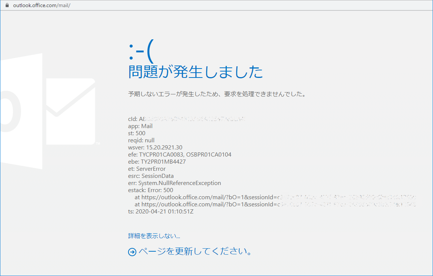Click the ページを更新してください refresh link
Screen dimensions: 433x276
(x=195, y=251)
